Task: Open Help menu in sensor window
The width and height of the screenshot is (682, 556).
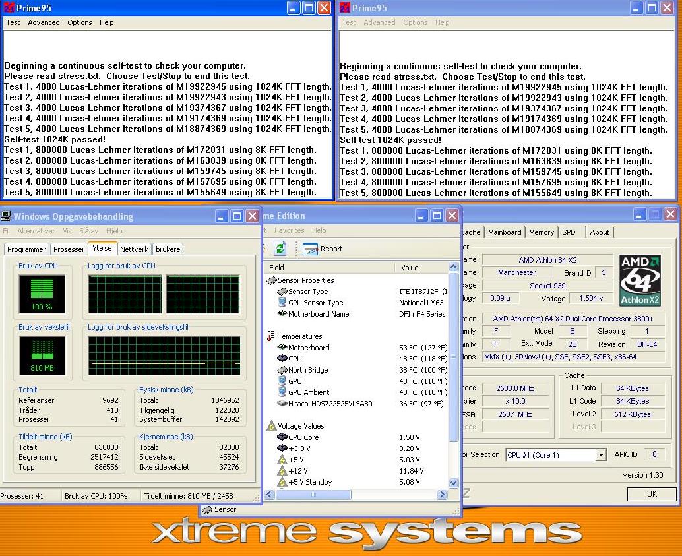Action: [319, 230]
